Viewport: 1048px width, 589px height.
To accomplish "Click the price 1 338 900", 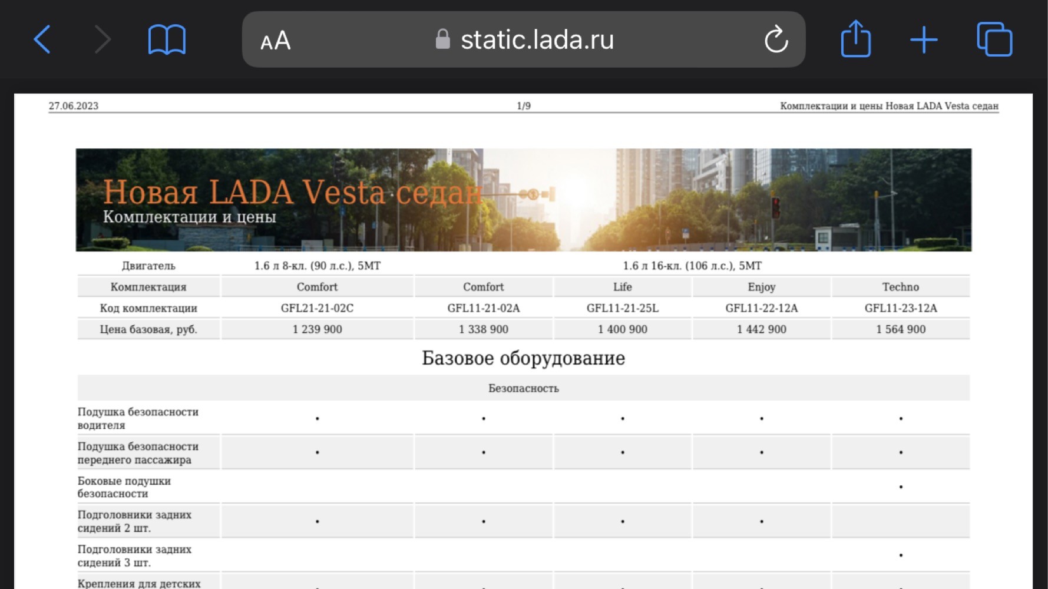I will [x=484, y=329].
